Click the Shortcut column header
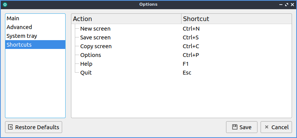Image resolution: width=297 pixels, height=138 pixels. [x=236, y=19]
